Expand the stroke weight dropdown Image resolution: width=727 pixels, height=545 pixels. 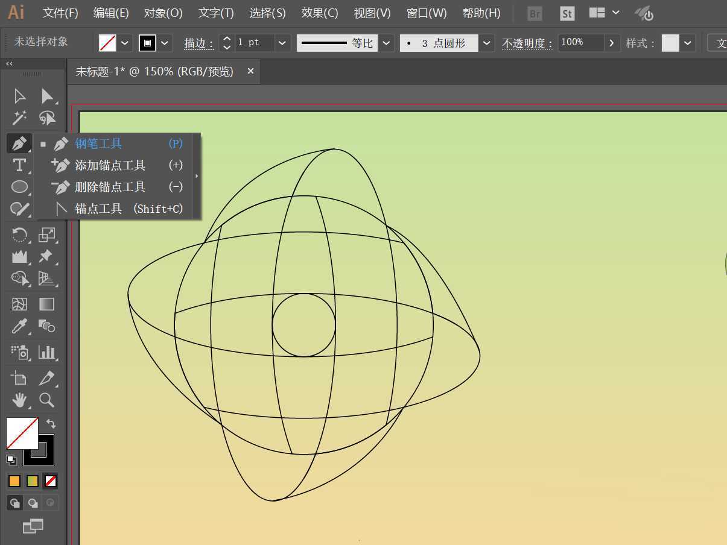coord(282,43)
